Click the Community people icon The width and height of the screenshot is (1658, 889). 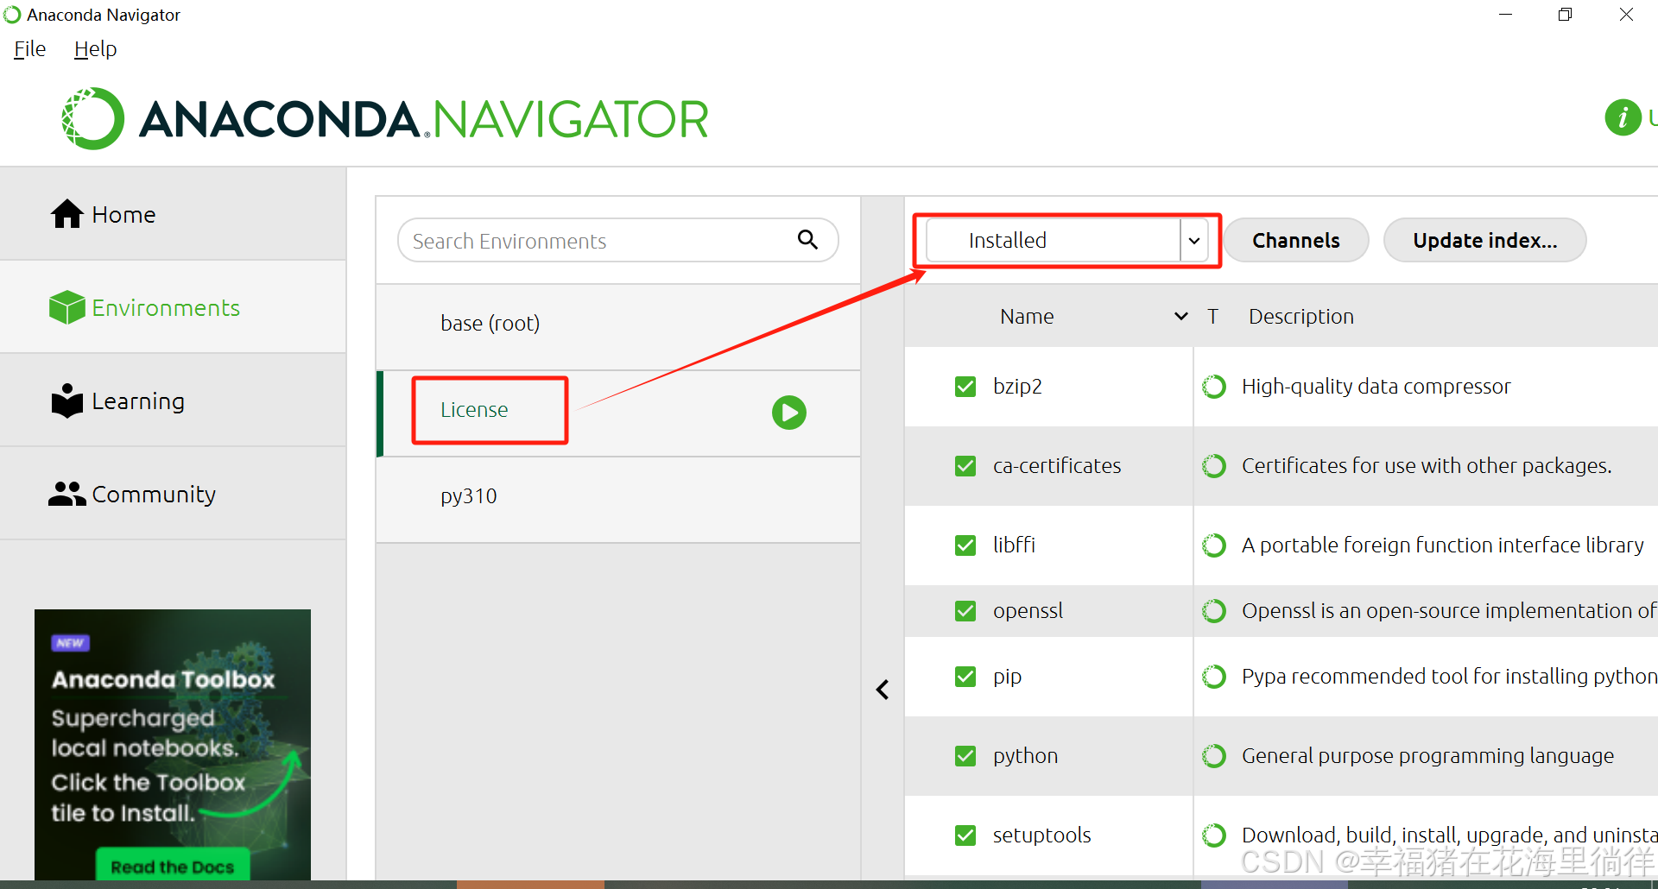pyautogui.click(x=66, y=494)
